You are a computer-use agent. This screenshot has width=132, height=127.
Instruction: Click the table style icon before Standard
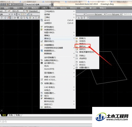pyautogui.click(x=27, y=11)
